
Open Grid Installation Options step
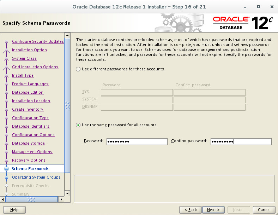(x=35, y=67)
